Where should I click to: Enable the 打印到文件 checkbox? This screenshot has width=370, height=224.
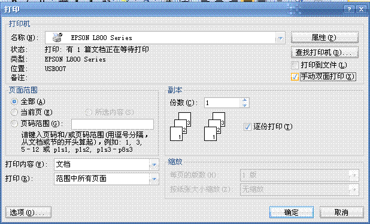click(x=295, y=65)
